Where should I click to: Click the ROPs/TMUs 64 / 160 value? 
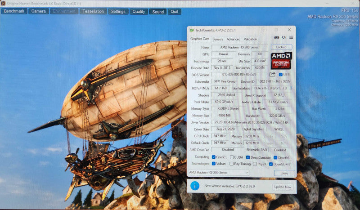pyautogui.click(x=220, y=88)
